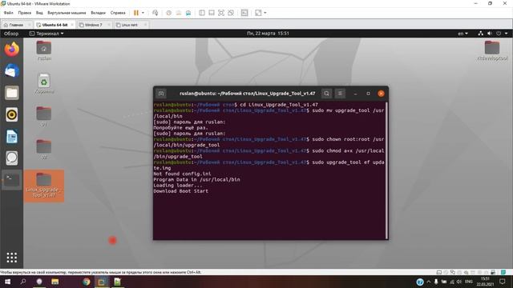Switch to the Linux mint VM tab
This screenshot has height=288, width=513.
click(130, 25)
